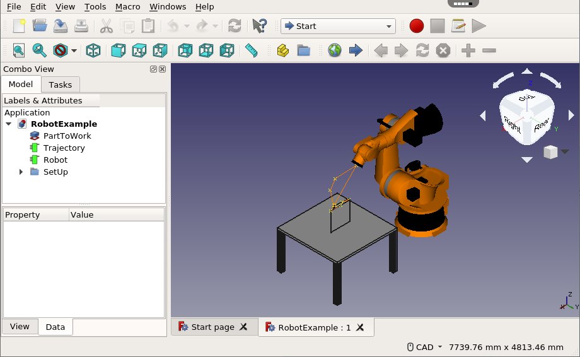Click the Print icon
This screenshot has width=580, height=357.
[x=81, y=26]
